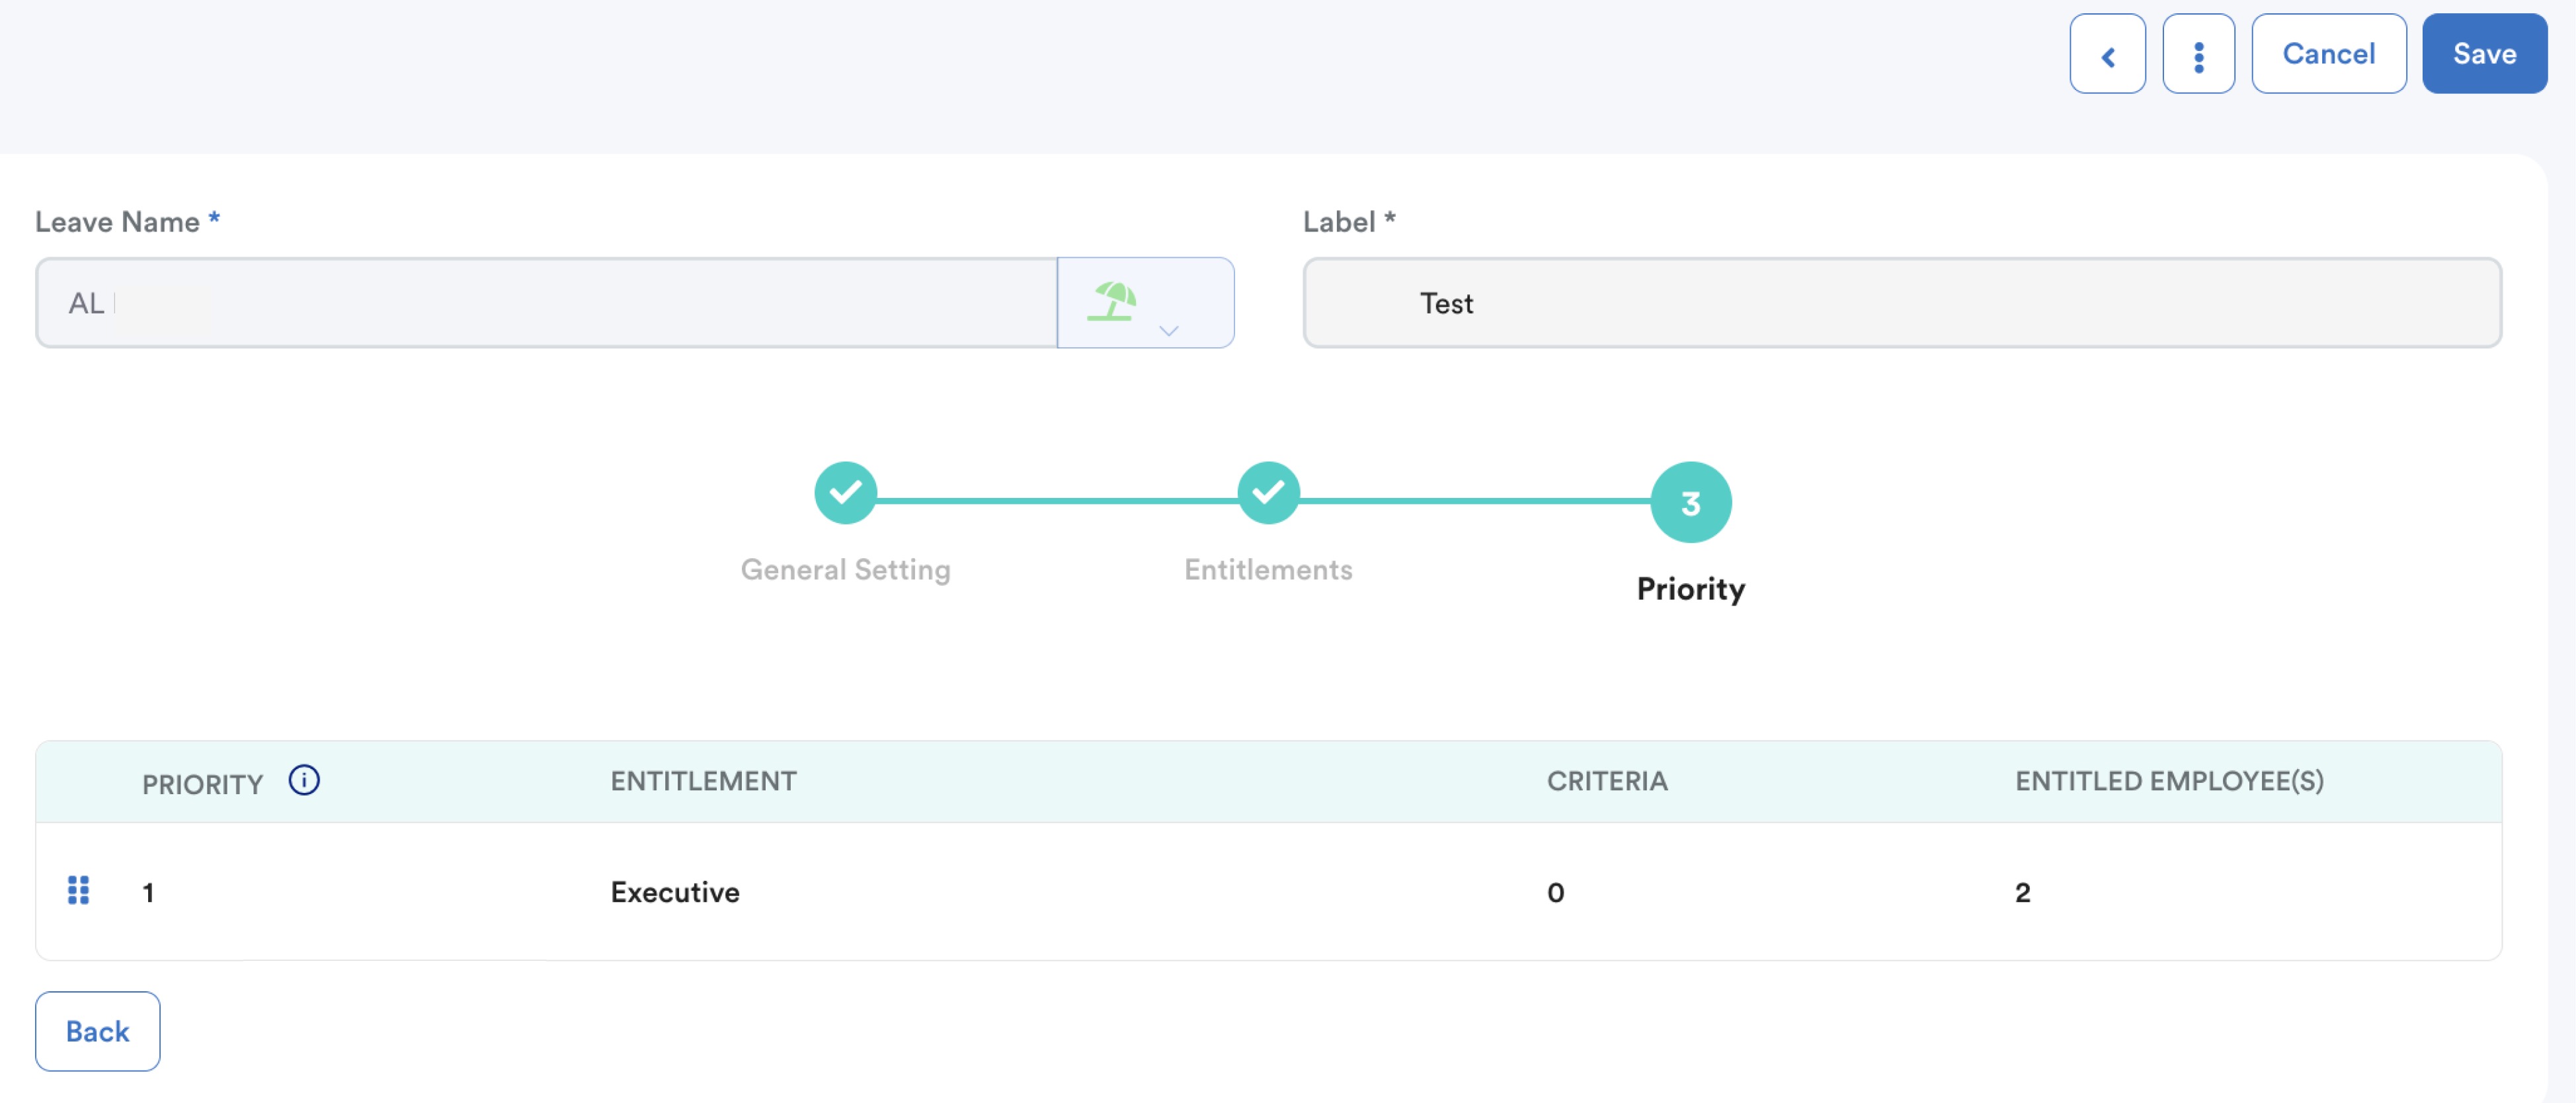Click the General Setting step checkmark
2576x1103 pixels.
(845, 493)
